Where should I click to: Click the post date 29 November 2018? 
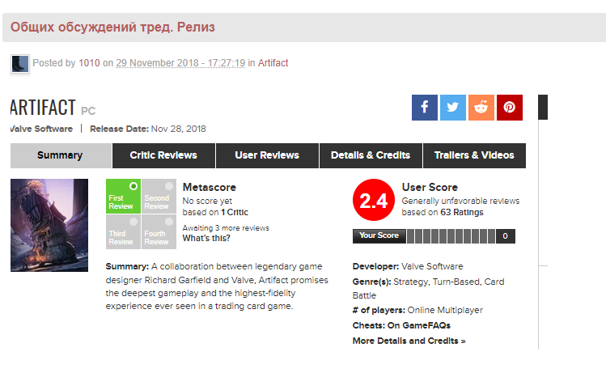coord(180,63)
